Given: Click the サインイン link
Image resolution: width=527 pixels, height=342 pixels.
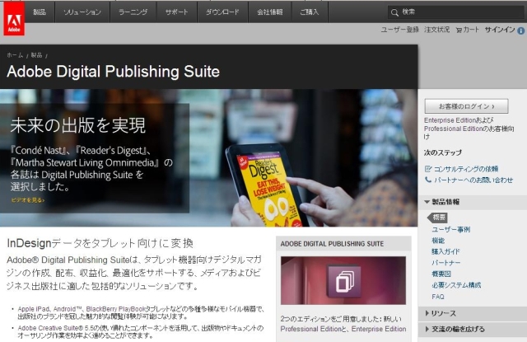Looking at the screenshot, I should point(500,30).
